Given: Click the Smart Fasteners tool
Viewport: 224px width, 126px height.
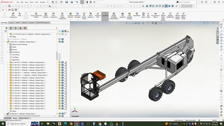Looking at the screenshot, I should pos(46,15).
